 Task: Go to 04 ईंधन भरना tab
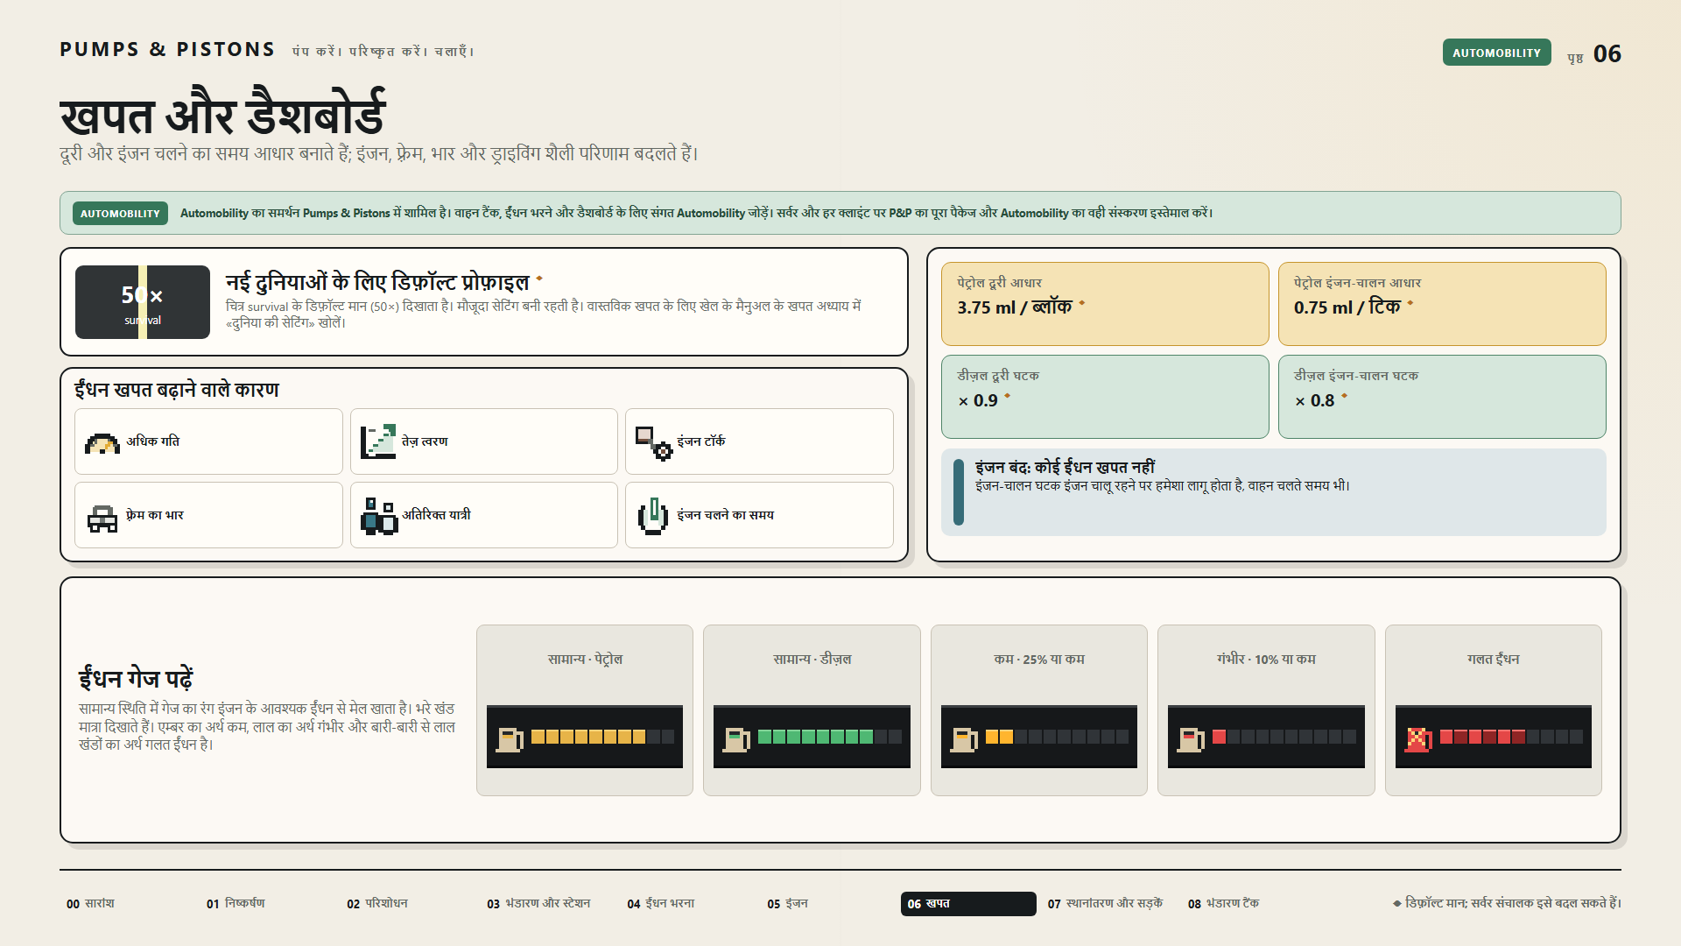(661, 903)
